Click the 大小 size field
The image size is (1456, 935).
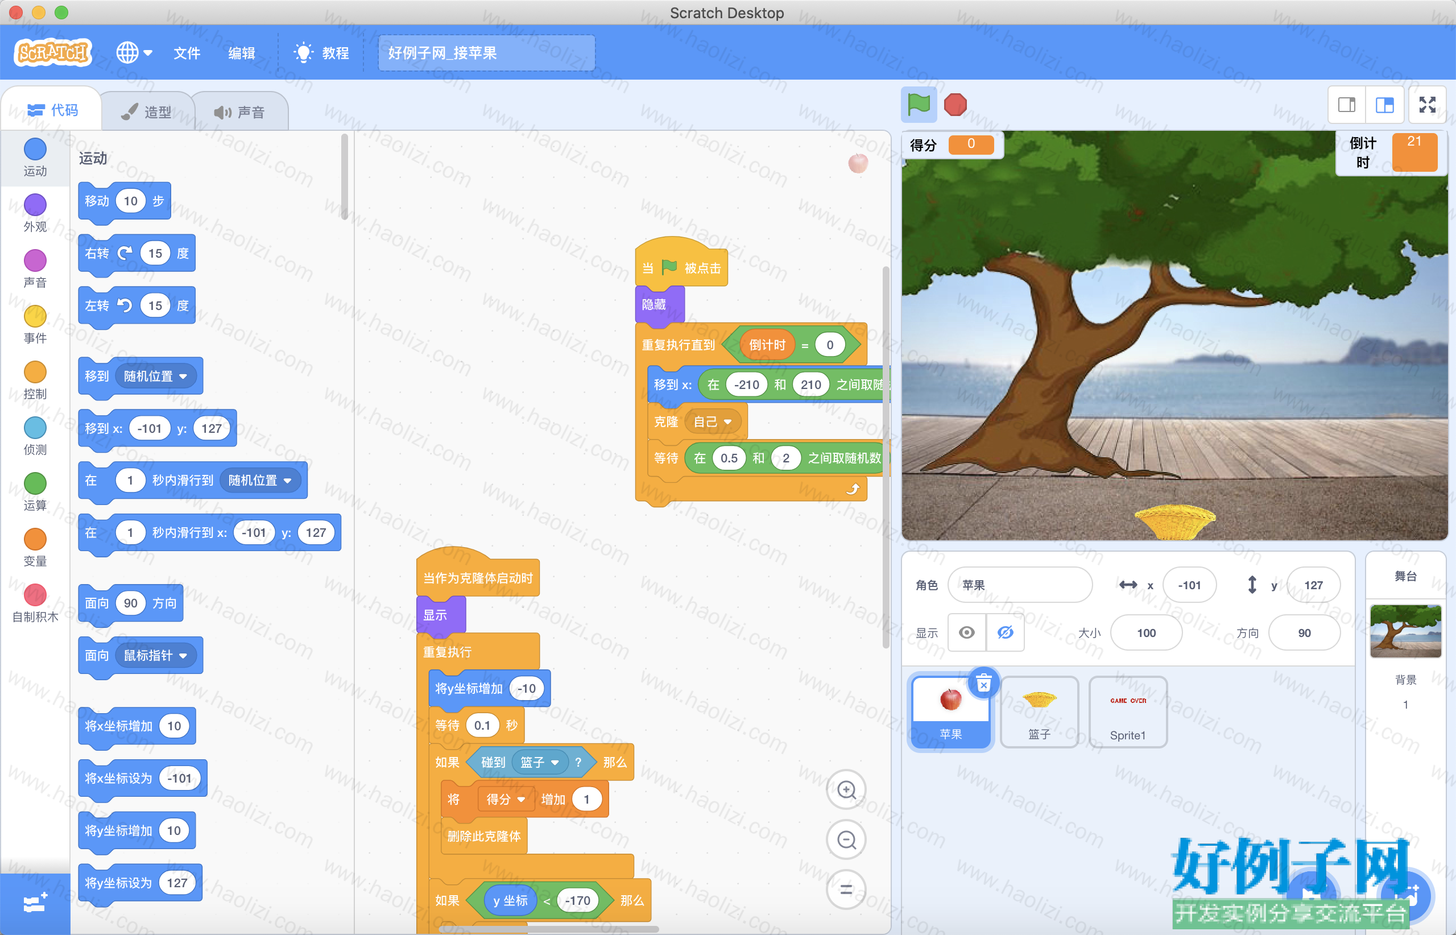pos(1147,632)
